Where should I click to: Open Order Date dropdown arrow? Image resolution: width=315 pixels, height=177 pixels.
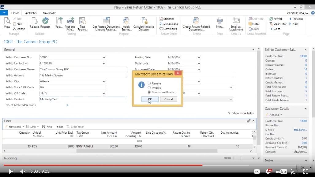[x=199, y=63]
